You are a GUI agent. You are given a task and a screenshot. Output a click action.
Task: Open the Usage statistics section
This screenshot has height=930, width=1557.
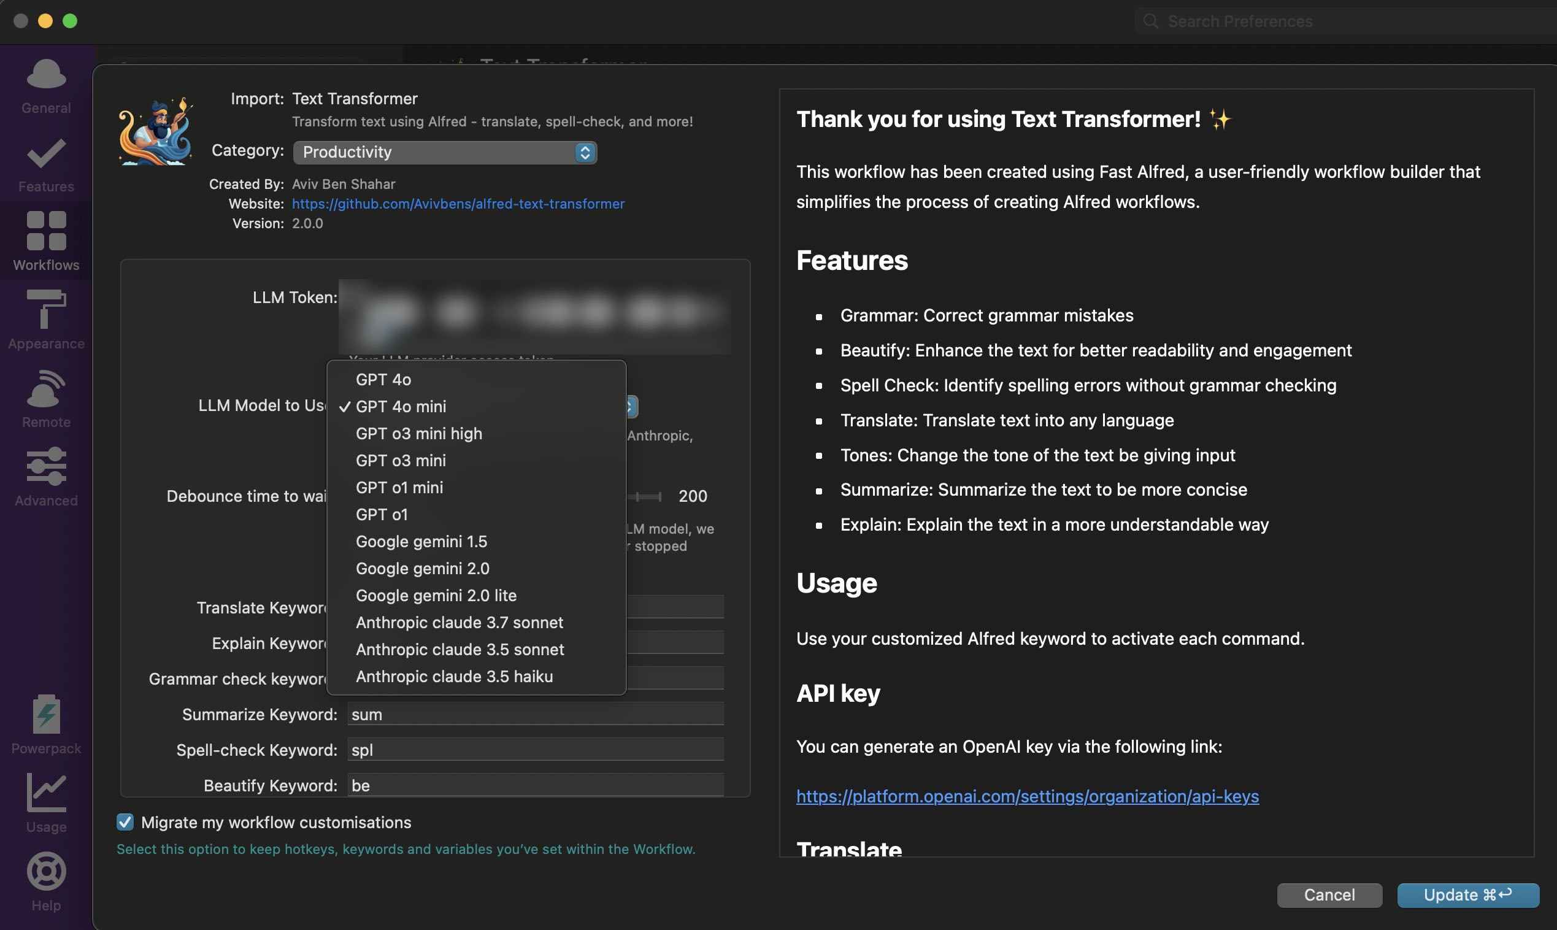point(46,804)
